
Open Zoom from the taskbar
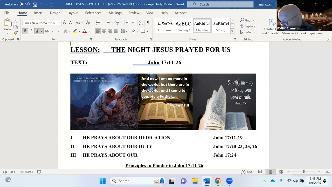pyautogui.click(x=229, y=181)
